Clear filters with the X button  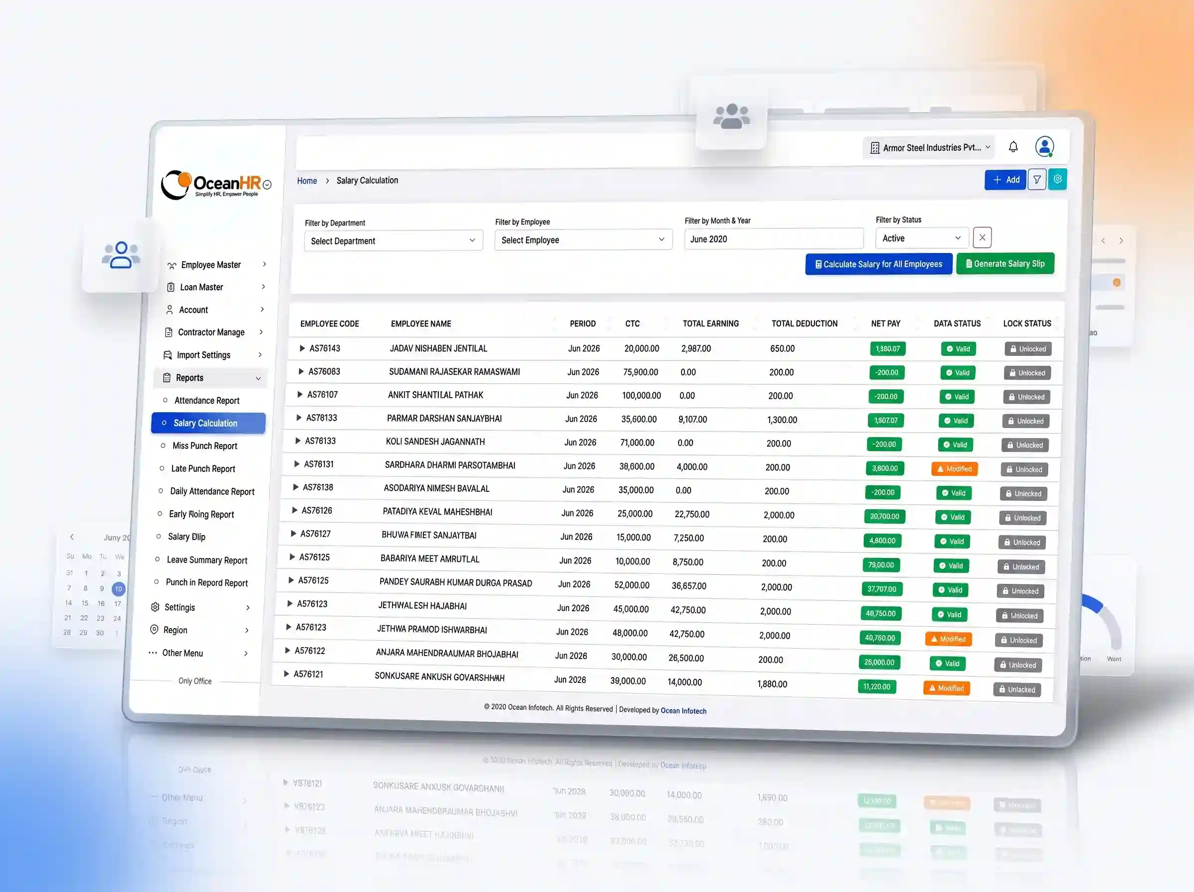point(982,237)
